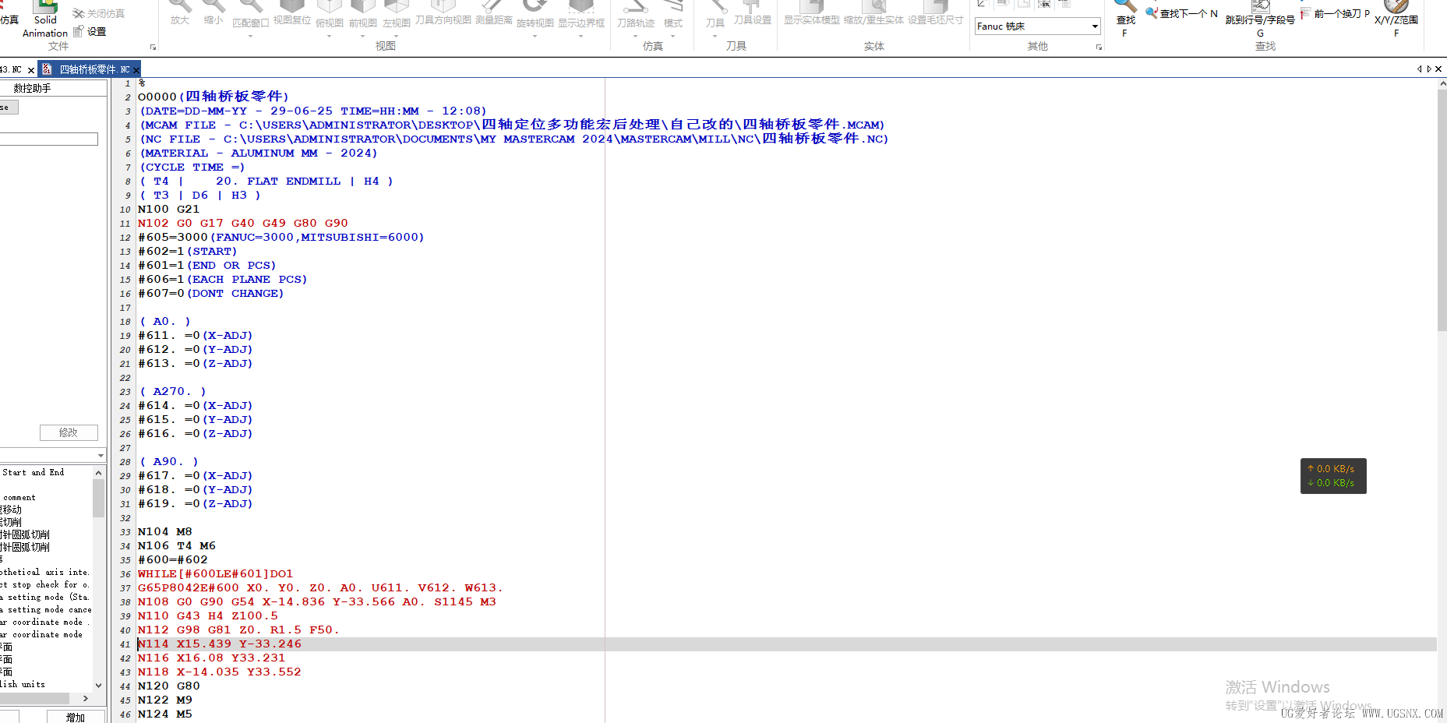
Task: Click the 旋转视图 rotate view tool
Action: pos(535,14)
